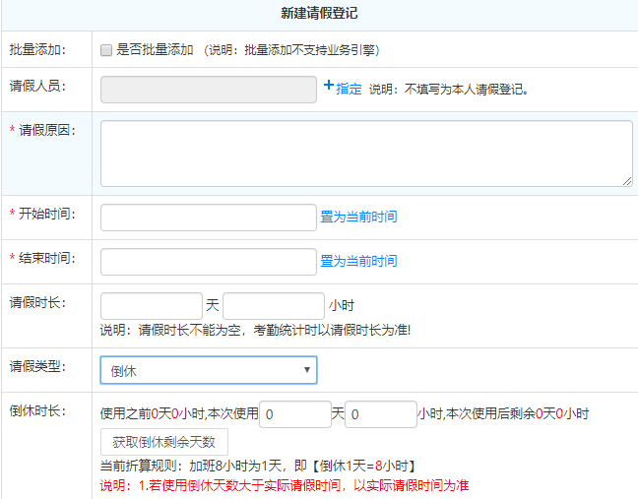Click the 请假时长 hours (小时) field
Viewport: 638px width, 499px height.
[273, 305]
